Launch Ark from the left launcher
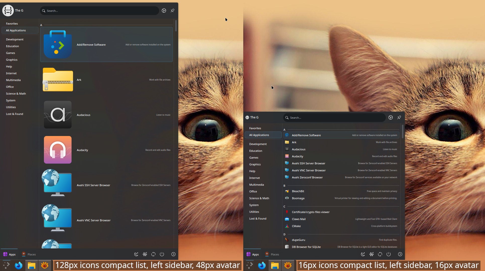Viewport: 485px width, 271px height. (106, 80)
